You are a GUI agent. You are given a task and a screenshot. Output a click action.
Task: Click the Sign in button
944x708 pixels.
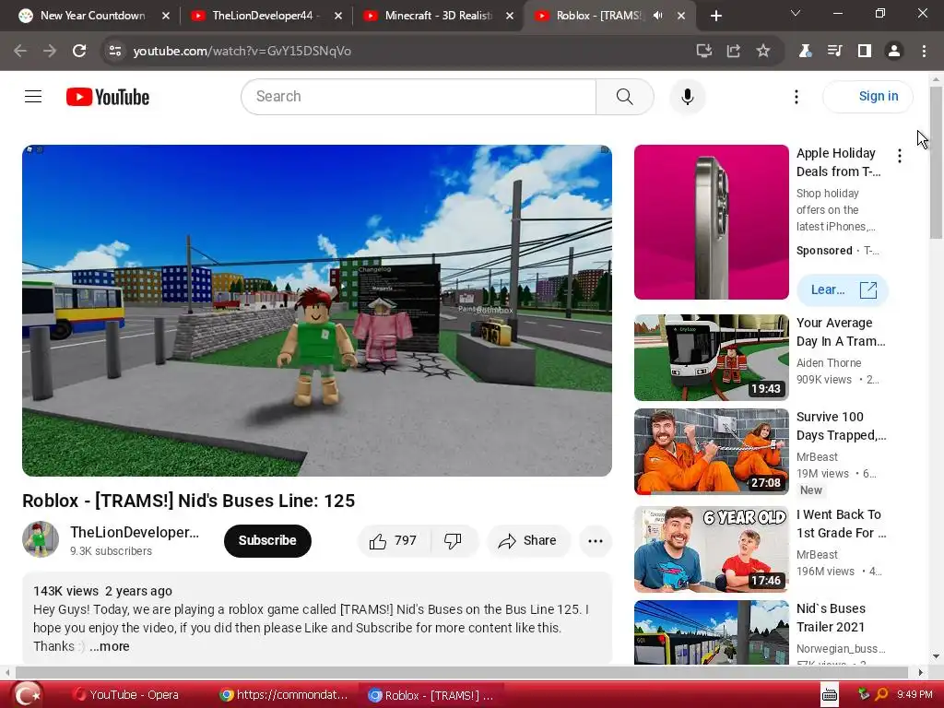coord(868,96)
